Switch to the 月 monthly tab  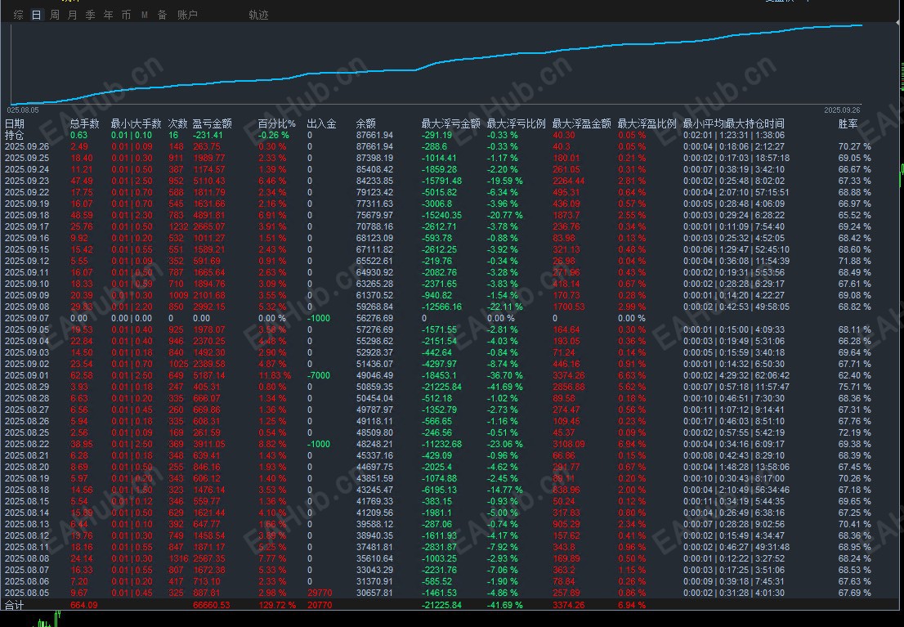(x=72, y=15)
